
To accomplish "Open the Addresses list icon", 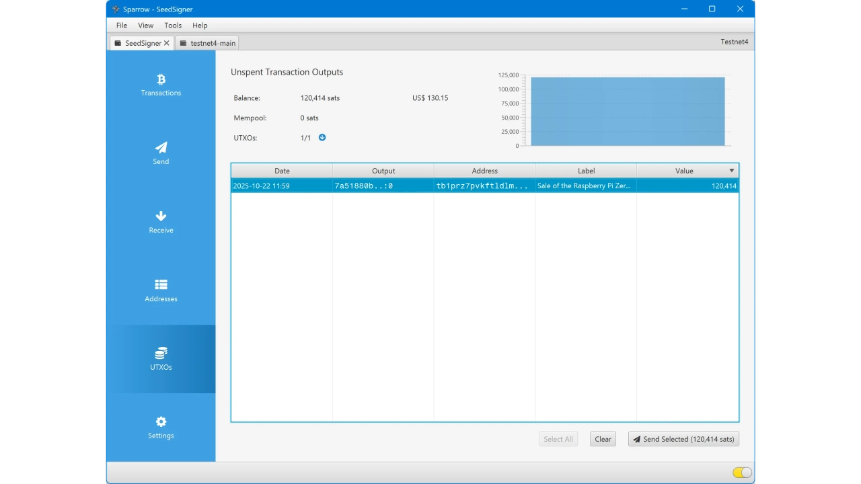I will [161, 285].
